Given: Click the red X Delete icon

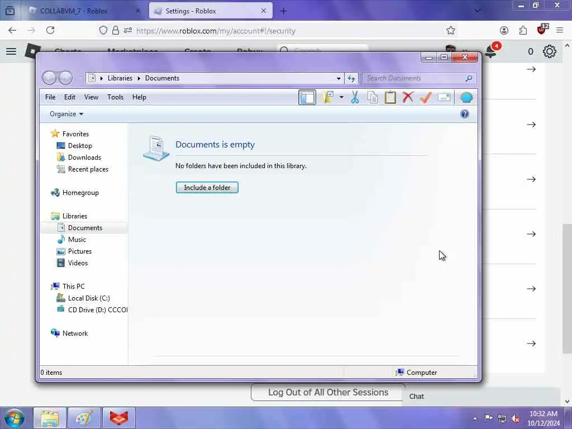Looking at the screenshot, I should click(x=408, y=97).
